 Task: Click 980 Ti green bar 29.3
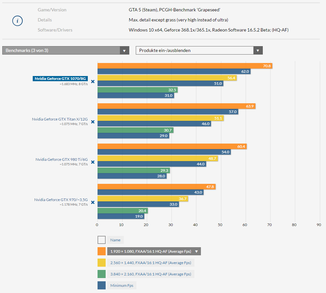coord(134,171)
